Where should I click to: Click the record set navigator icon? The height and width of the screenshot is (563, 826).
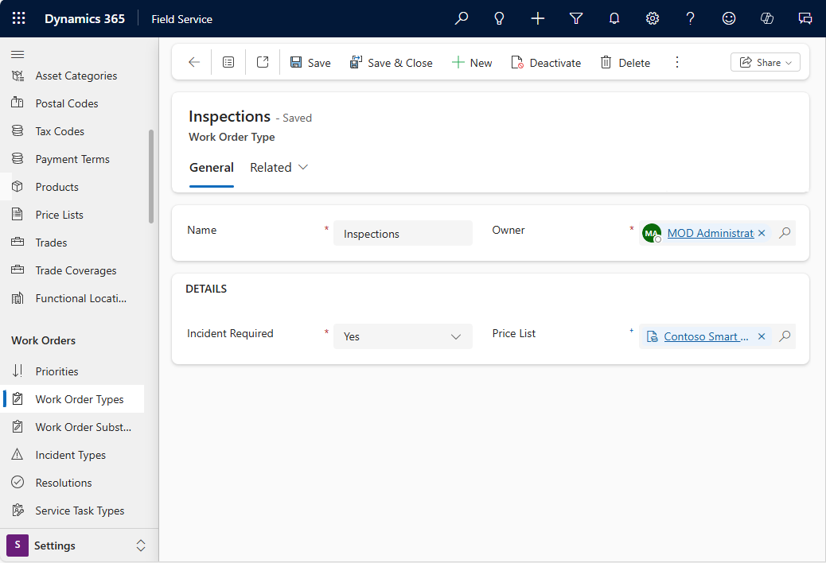click(x=228, y=62)
